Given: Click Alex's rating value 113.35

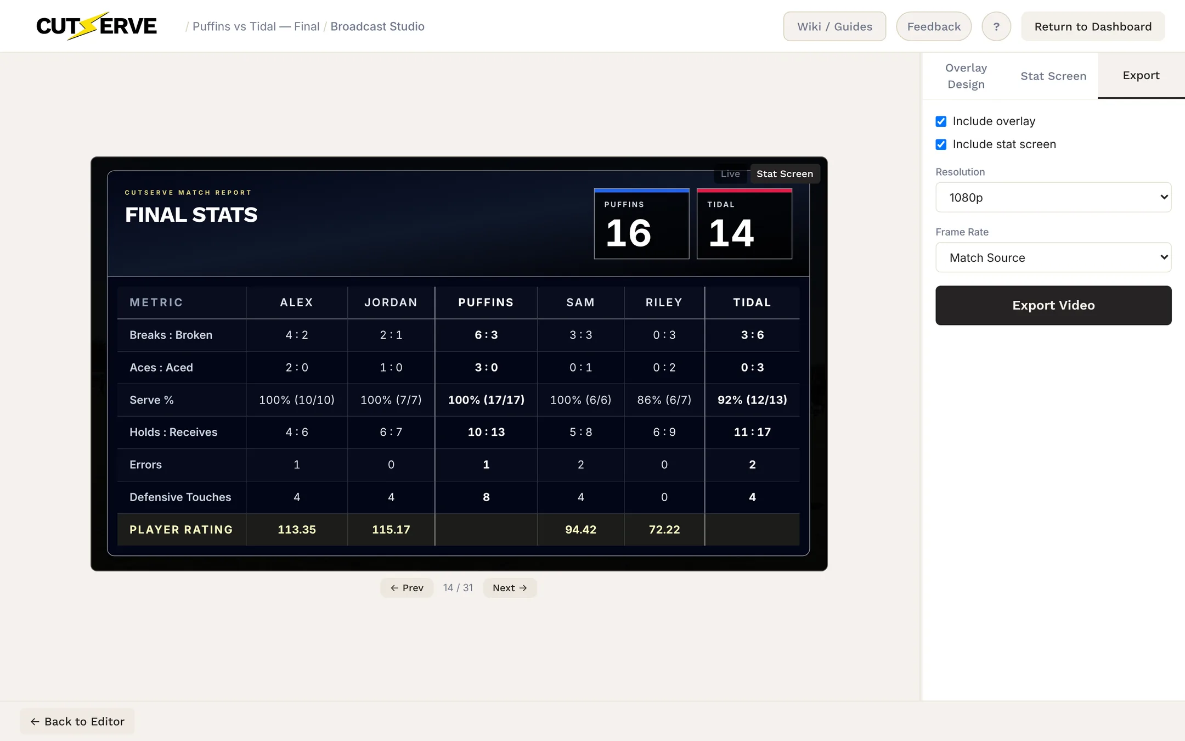Looking at the screenshot, I should pyautogui.click(x=297, y=530).
